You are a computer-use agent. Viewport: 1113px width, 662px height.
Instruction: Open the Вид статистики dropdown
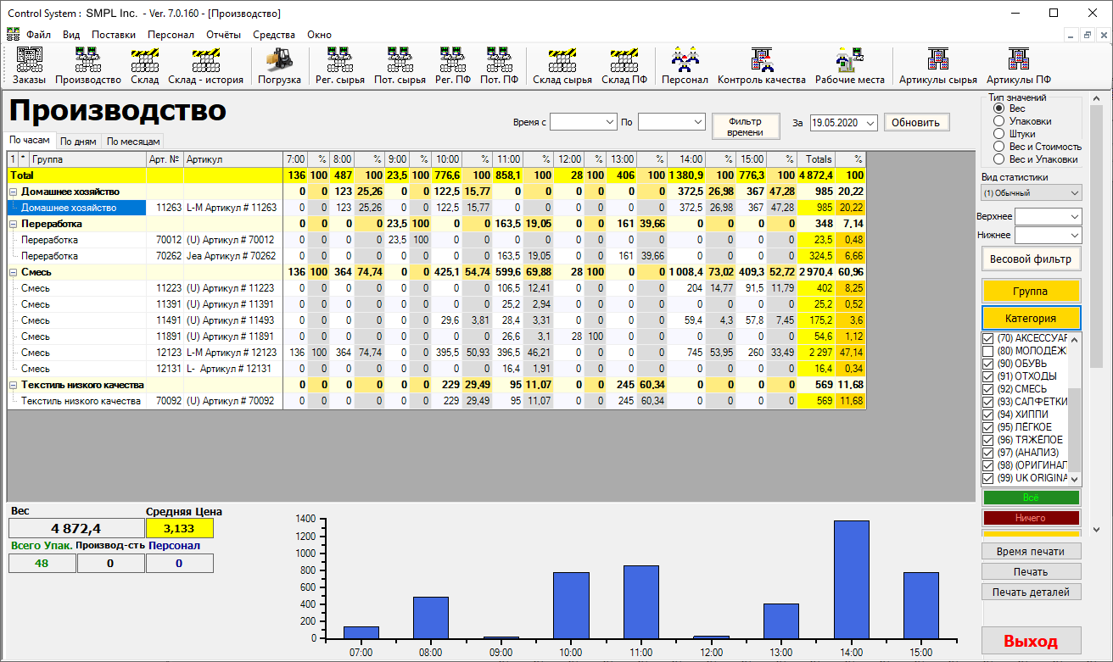[x=1031, y=192]
